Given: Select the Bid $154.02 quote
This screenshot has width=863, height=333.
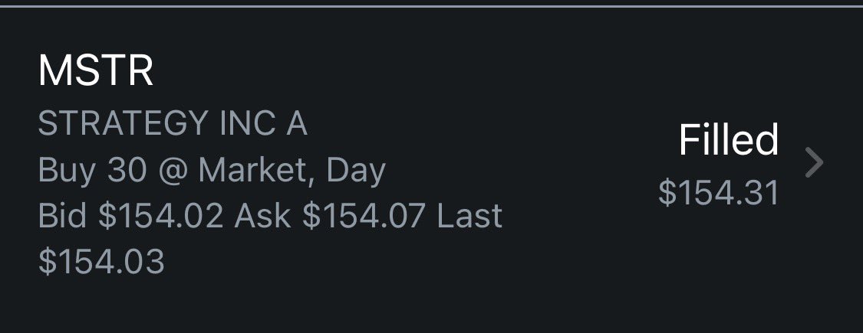Looking at the screenshot, I should pos(131,216).
